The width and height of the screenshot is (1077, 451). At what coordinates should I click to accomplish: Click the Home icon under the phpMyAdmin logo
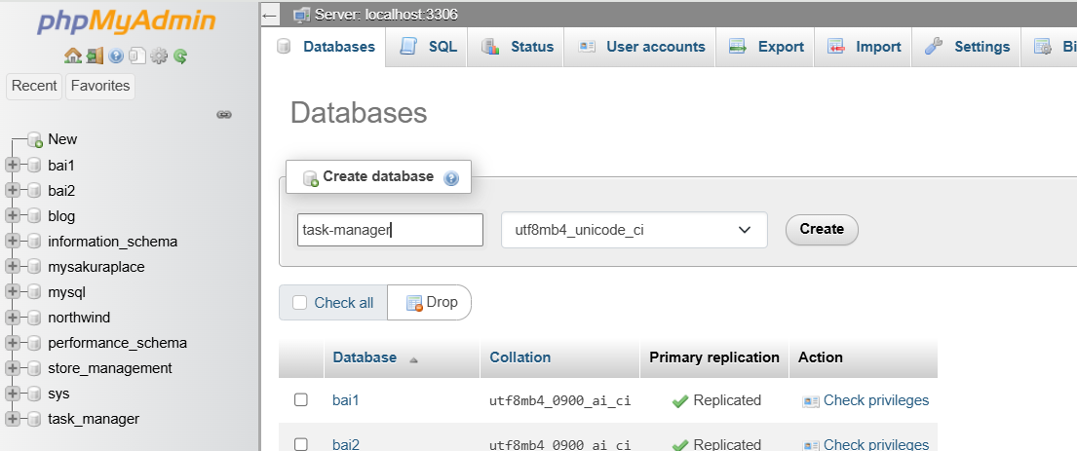point(72,56)
